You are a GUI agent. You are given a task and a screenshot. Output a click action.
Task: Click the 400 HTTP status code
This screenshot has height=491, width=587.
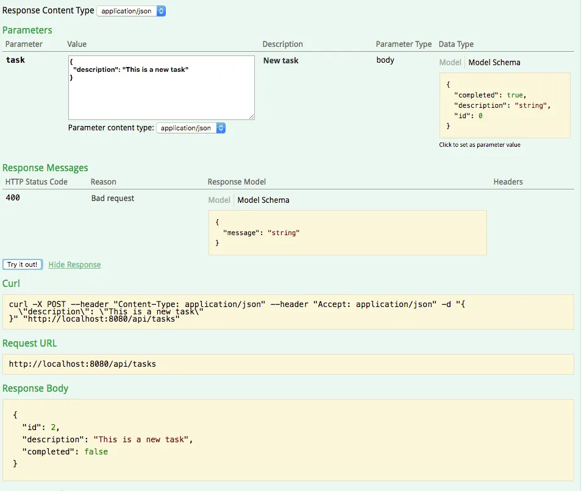pos(14,199)
